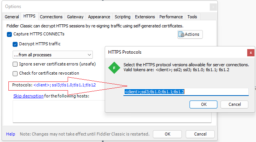This screenshot has width=256, height=142.
Task: Click the protocols list link
Action: 65,85
